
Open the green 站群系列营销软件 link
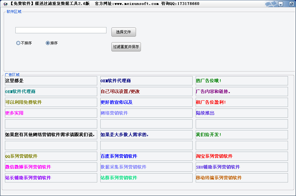[146, 178]
